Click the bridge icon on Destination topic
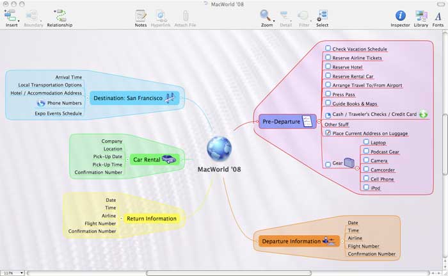Screen dimensions: 448x276 (171, 98)
